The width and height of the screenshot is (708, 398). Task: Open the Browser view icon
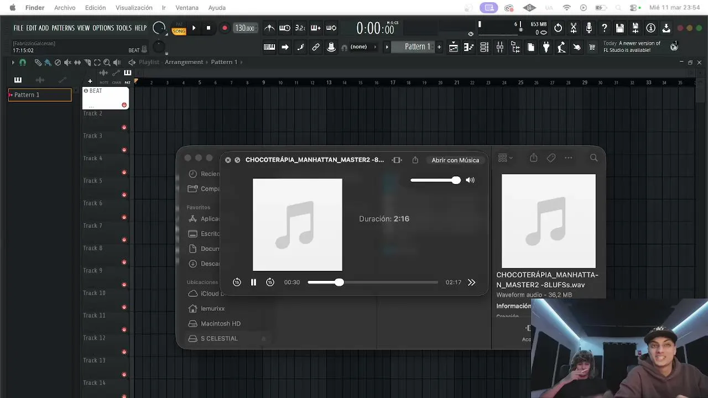click(516, 47)
